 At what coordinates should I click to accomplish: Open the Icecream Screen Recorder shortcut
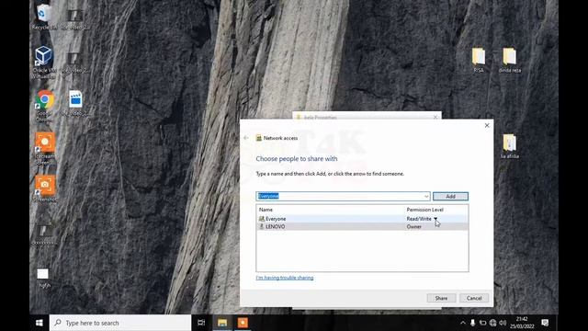tap(44, 149)
